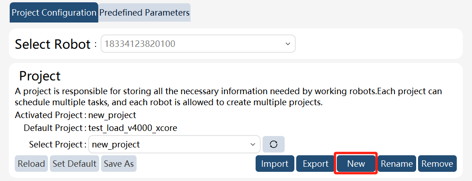Screen dimensions: 472x181
Task: Refresh the project list with the circular arrow icon
Action: point(273,144)
